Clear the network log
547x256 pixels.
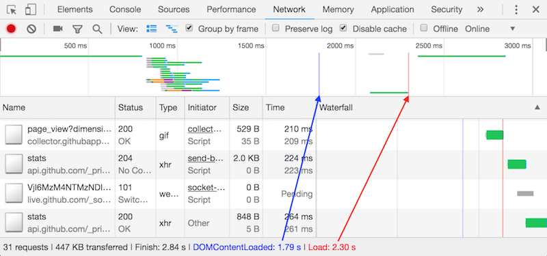tap(31, 29)
